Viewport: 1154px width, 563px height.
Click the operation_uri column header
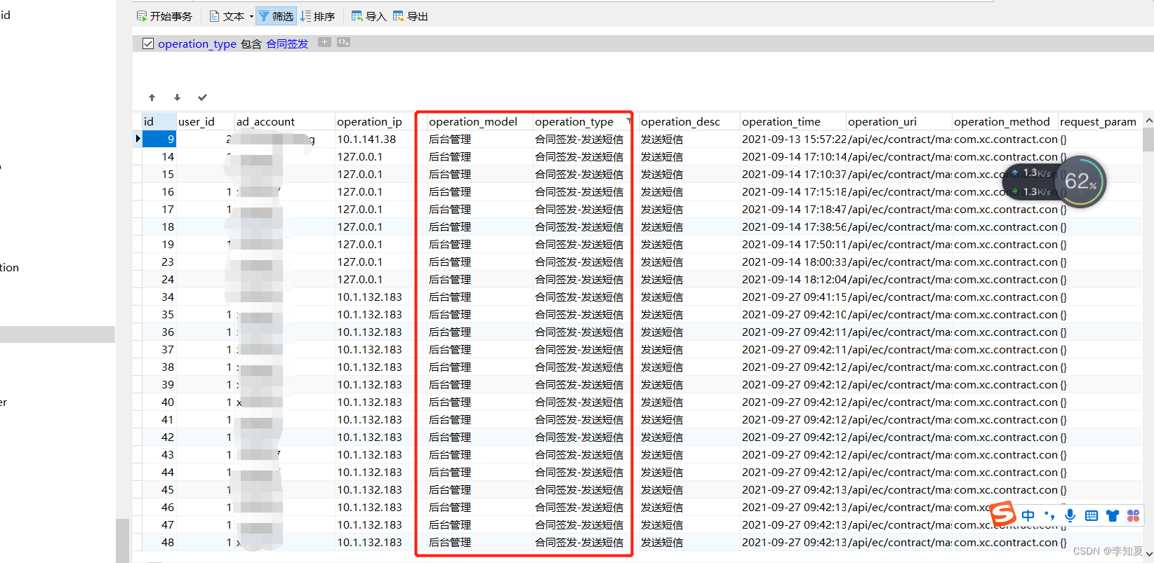[x=899, y=121]
